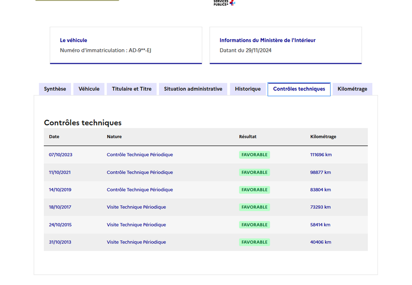Click the Date column header
The image size is (412, 285).
click(54, 137)
